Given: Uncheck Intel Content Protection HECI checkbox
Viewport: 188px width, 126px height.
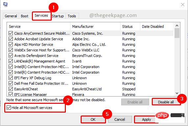Looking at the screenshot, I should tap(11, 67).
